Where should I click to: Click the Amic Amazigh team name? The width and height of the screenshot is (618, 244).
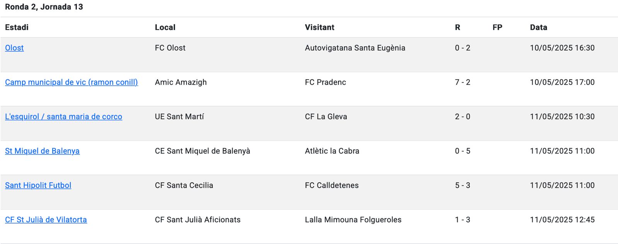click(181, 82)
